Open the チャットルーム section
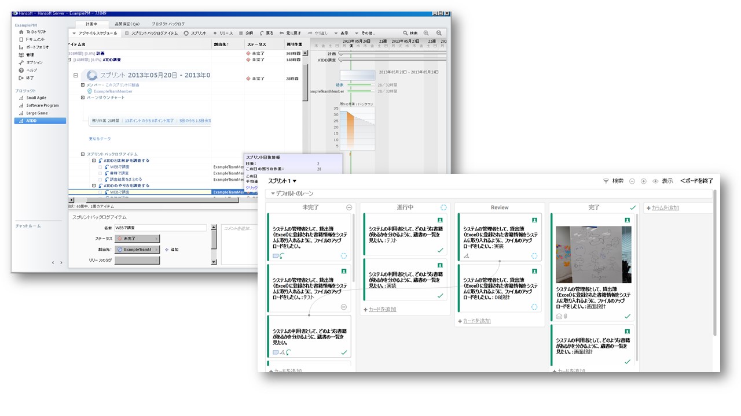Viewport: 741px width, 416px height. pos(28,226)
